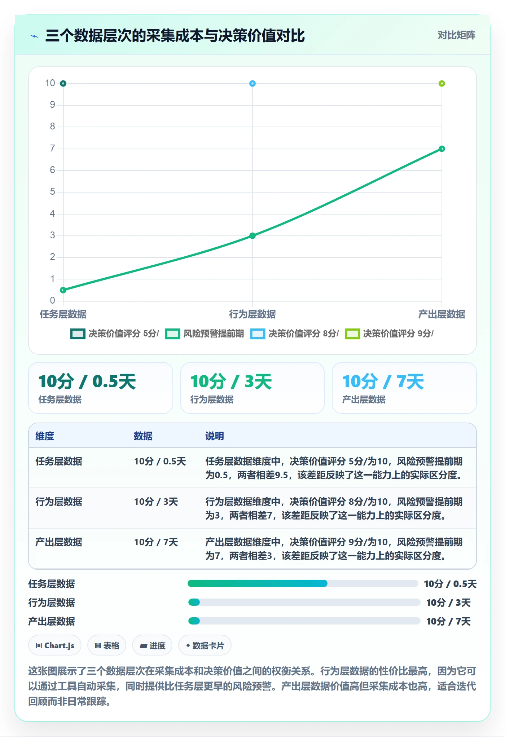Click 产出层数据 cell in the table
This screenshot has width=505, height=737.
[59, 542]
